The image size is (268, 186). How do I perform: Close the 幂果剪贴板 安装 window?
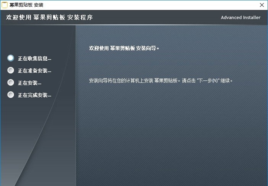262,5
